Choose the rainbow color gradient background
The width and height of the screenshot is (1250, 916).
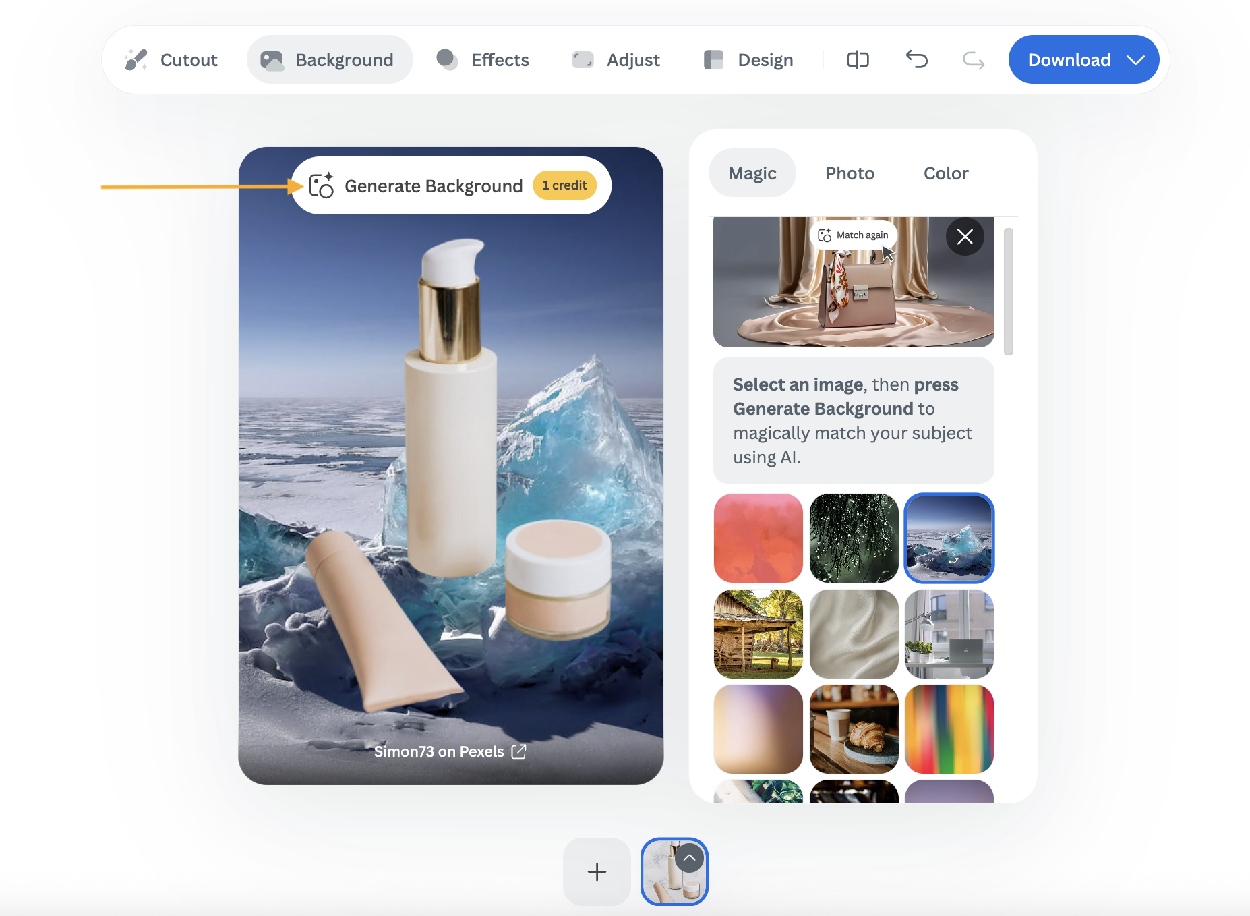[949, 729]
